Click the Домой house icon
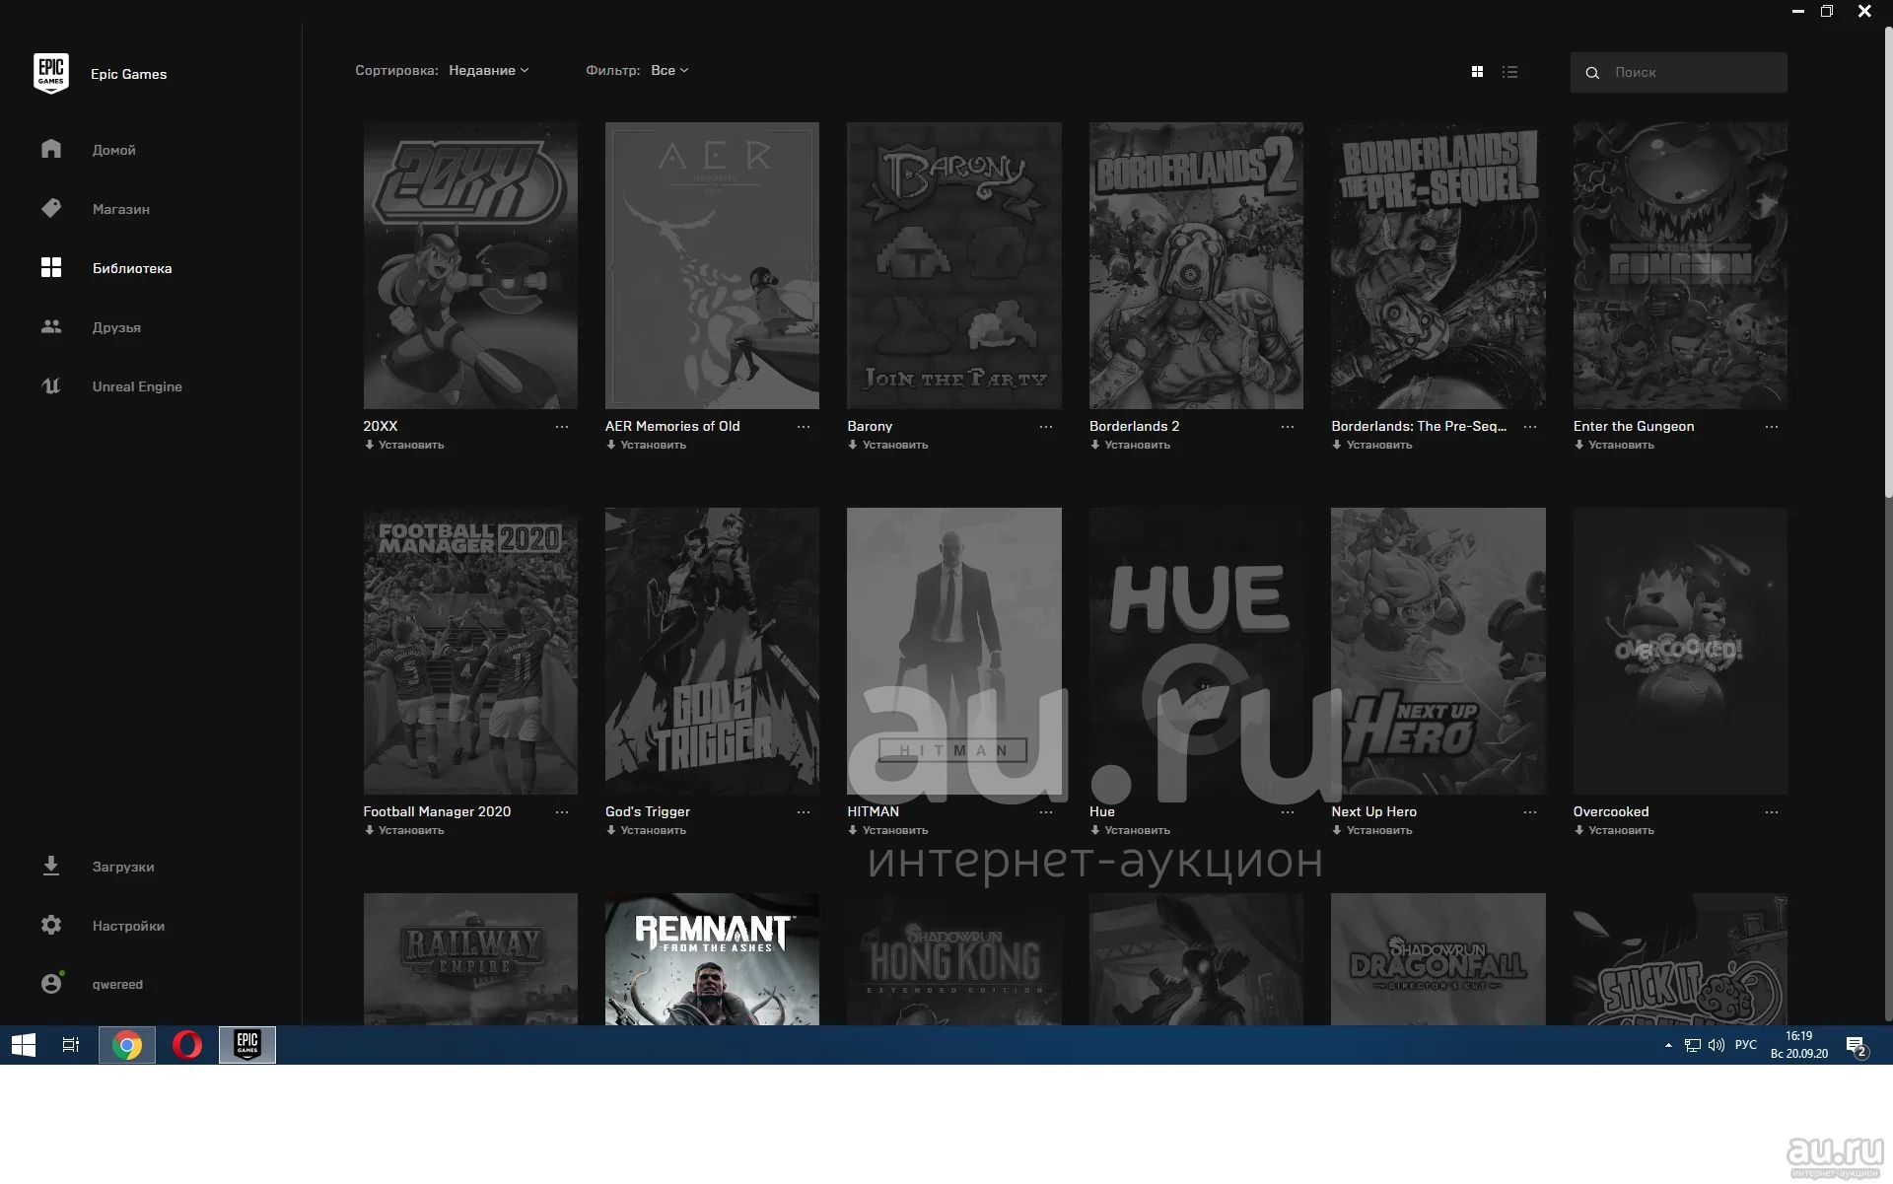 click(51, 149)
